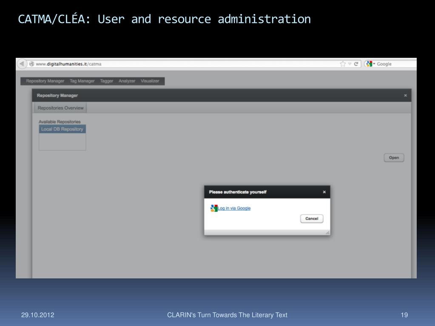435x326 pixels.
Task: Click the Open button
Action: tap(394, 158)
